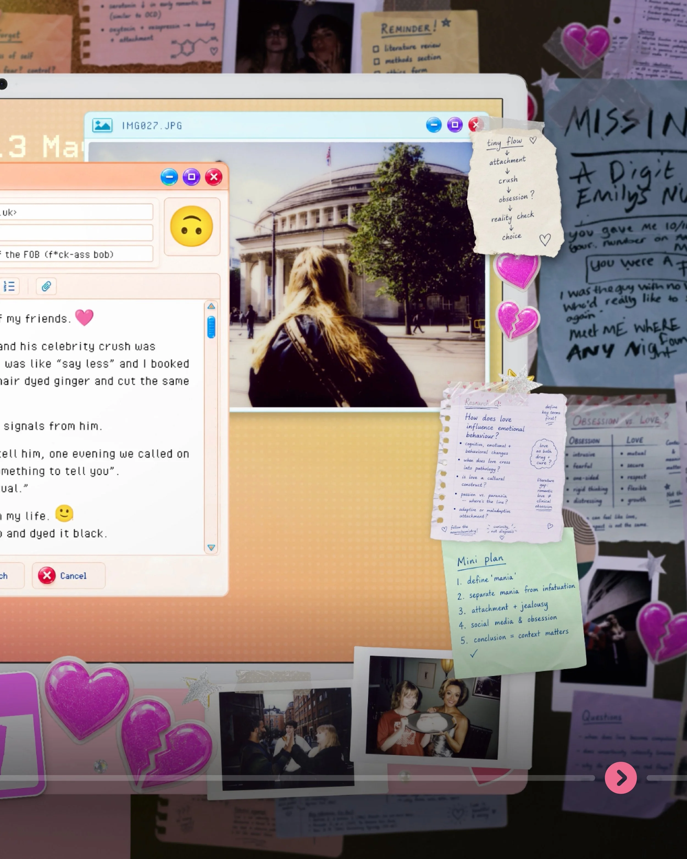Image resolution: width=687 pixels, height=859 pixels.
Task: Close the IMG027.JPG window
Action: (475, 125)
